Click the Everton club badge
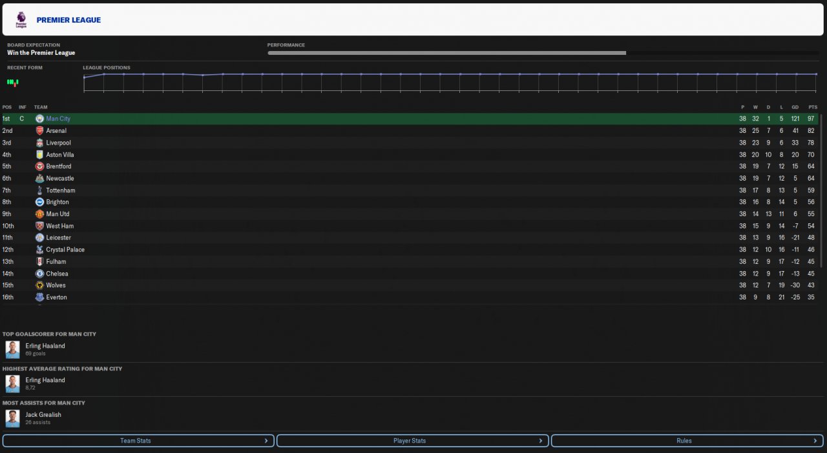Viewport: 827px width, 453px height. pos(39,297)
